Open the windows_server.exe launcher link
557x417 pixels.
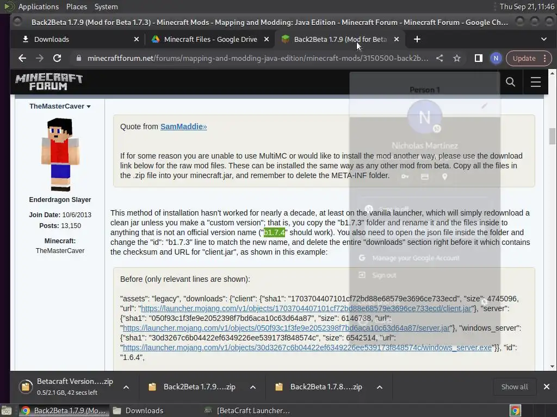[307, 347]
